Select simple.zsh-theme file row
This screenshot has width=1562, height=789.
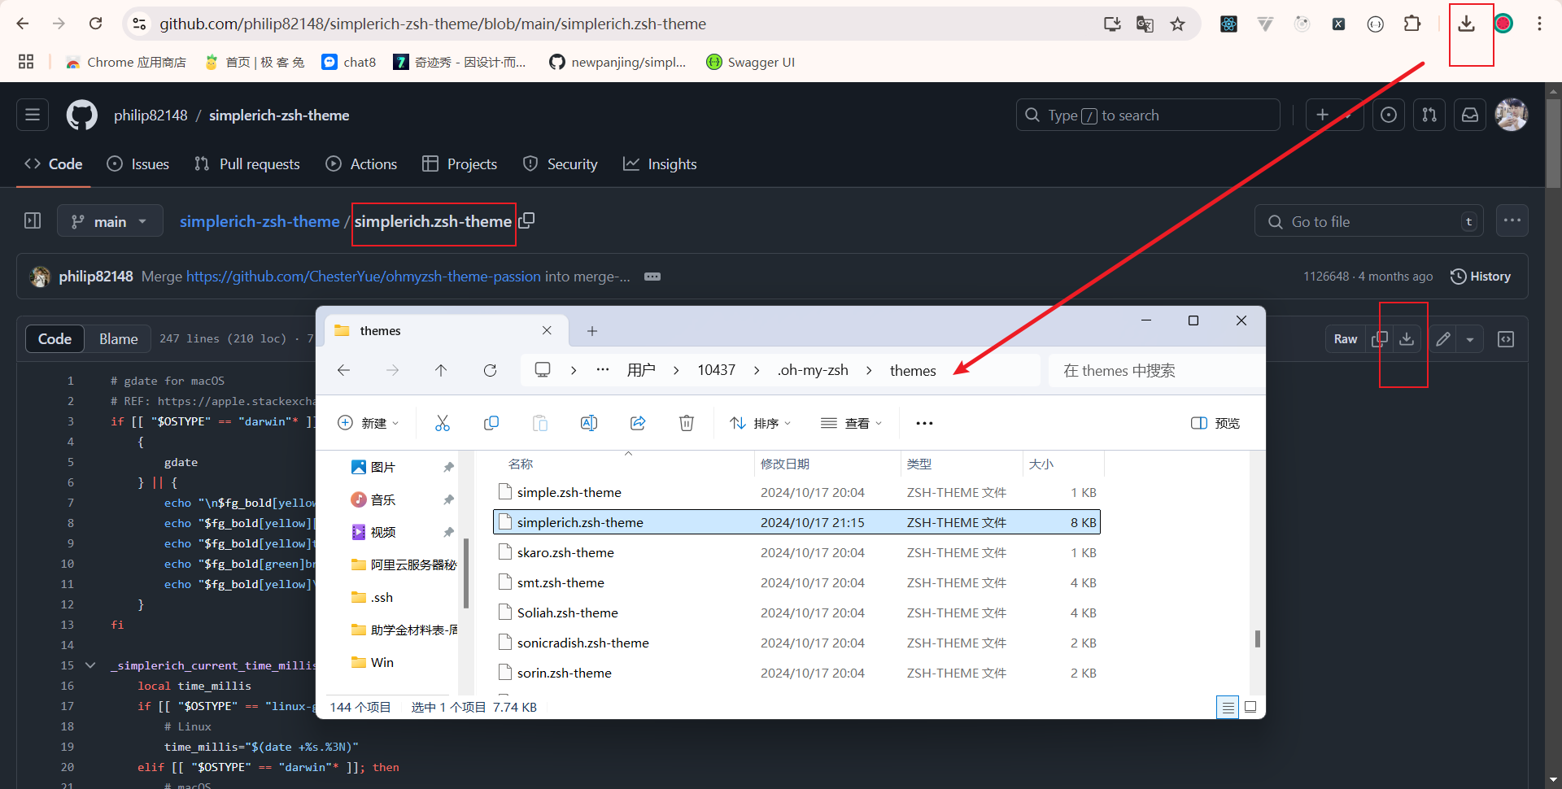point(796,492)
